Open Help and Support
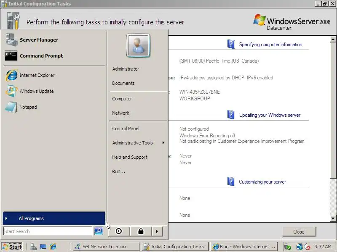 click(130, 157)
